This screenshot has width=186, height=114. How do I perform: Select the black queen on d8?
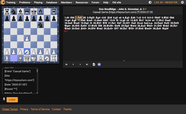click(27, 12)
